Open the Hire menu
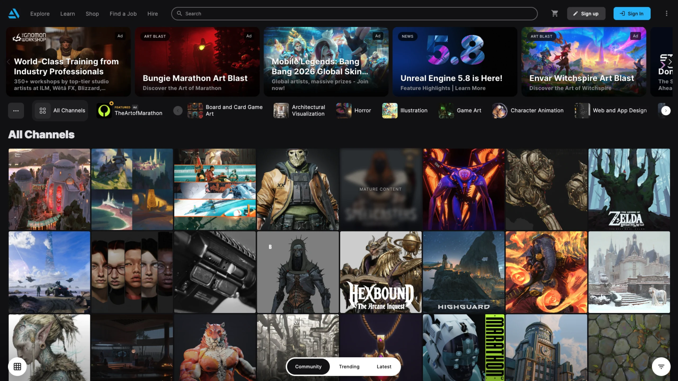 pos(153,13)
